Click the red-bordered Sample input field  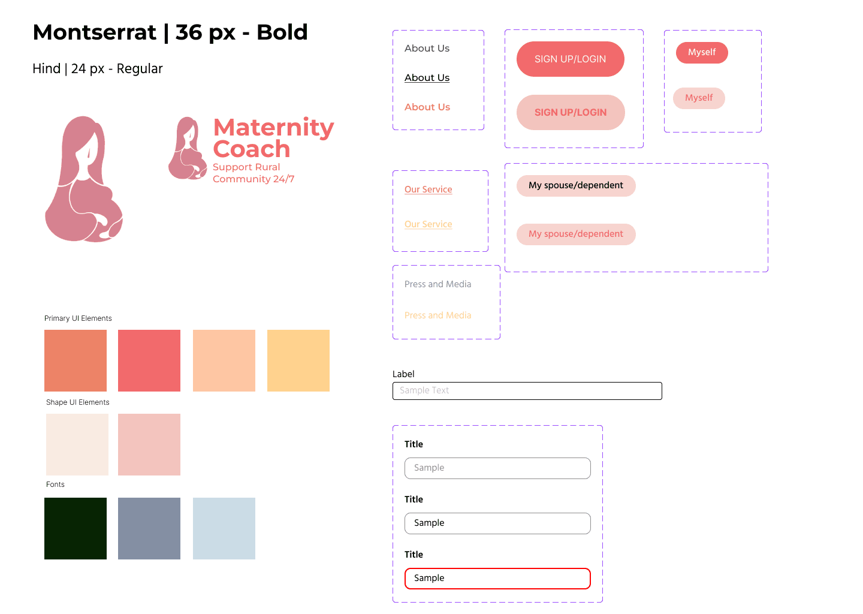[497, 579]
